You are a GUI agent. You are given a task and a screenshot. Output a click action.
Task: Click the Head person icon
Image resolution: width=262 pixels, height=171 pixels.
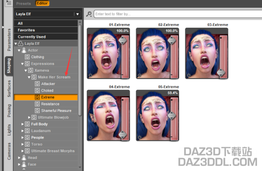click(x=24, y=158)
